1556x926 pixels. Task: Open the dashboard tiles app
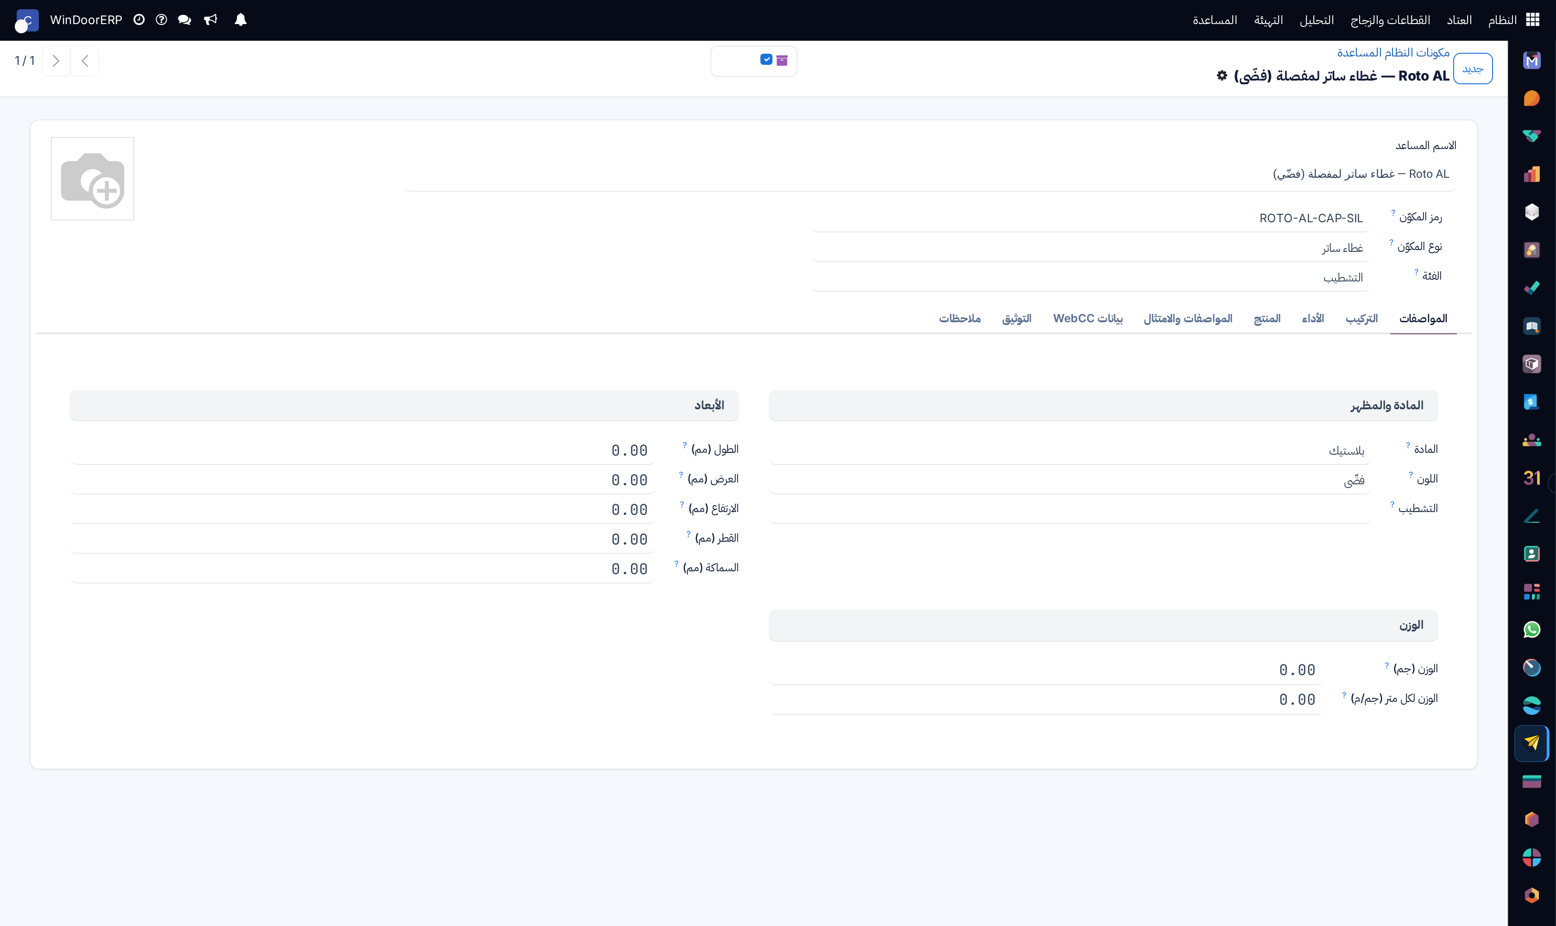click(1531, 592)
